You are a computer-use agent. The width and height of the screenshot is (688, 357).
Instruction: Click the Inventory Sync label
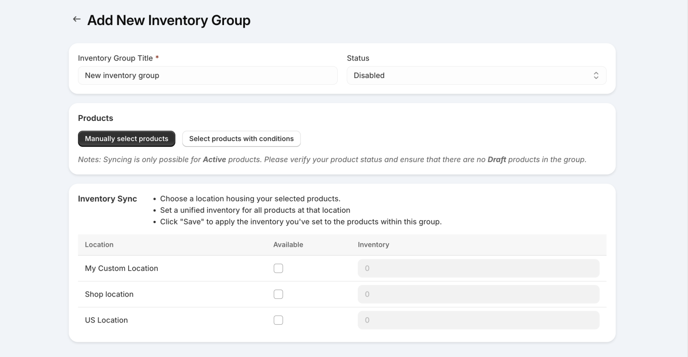107,199
